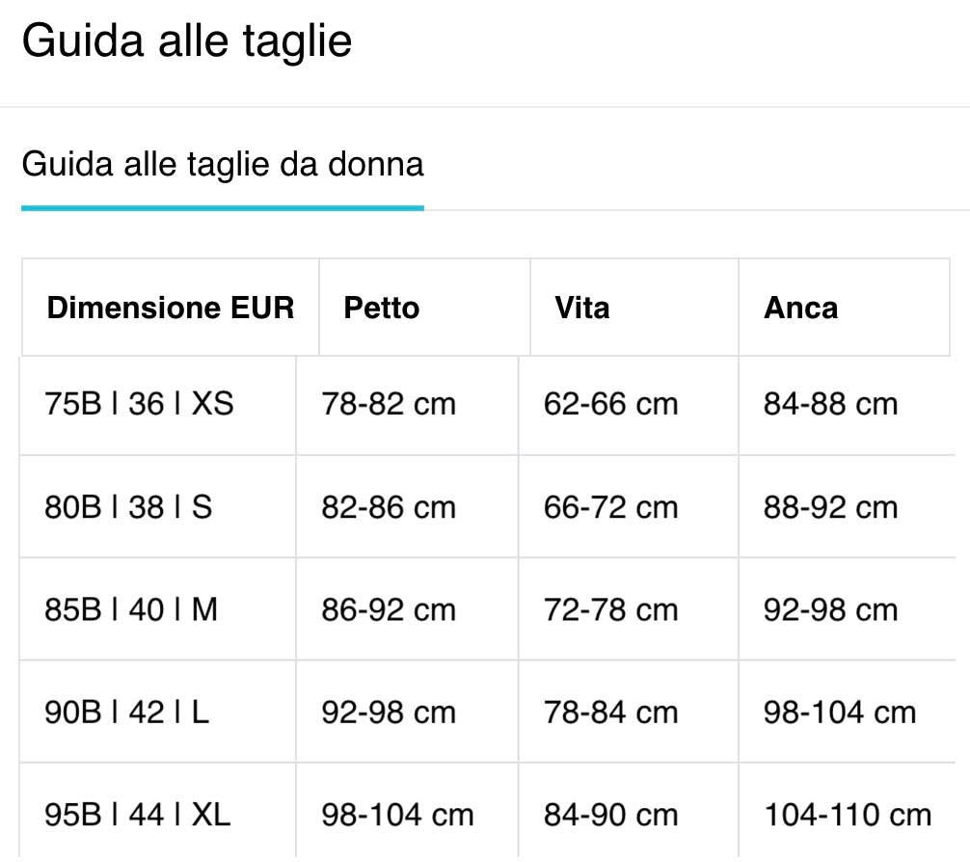
Task: Click the 66-72 cm Vita cell
Action: point(610,507)
